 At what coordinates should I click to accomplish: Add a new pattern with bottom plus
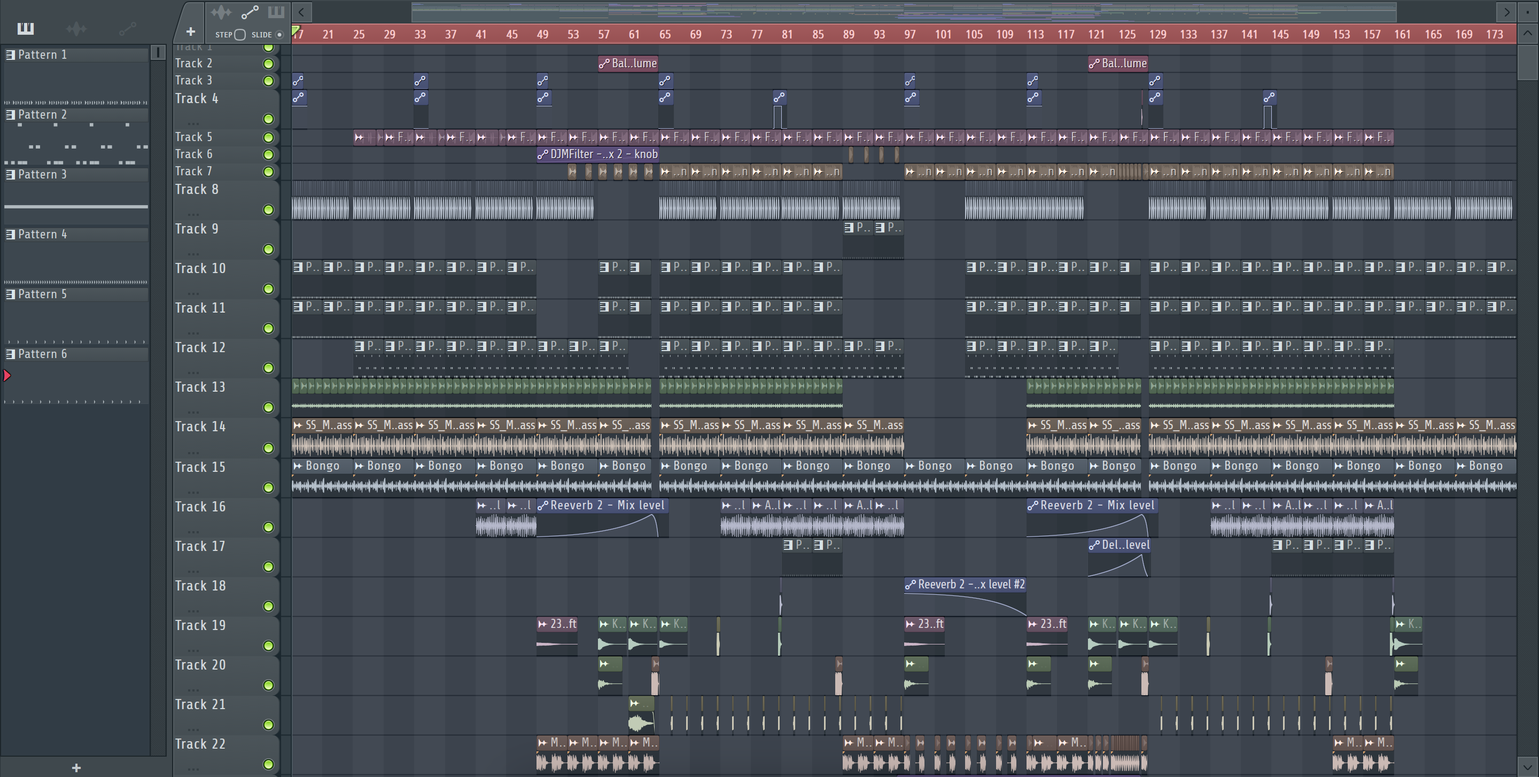[x=76, y=767]
